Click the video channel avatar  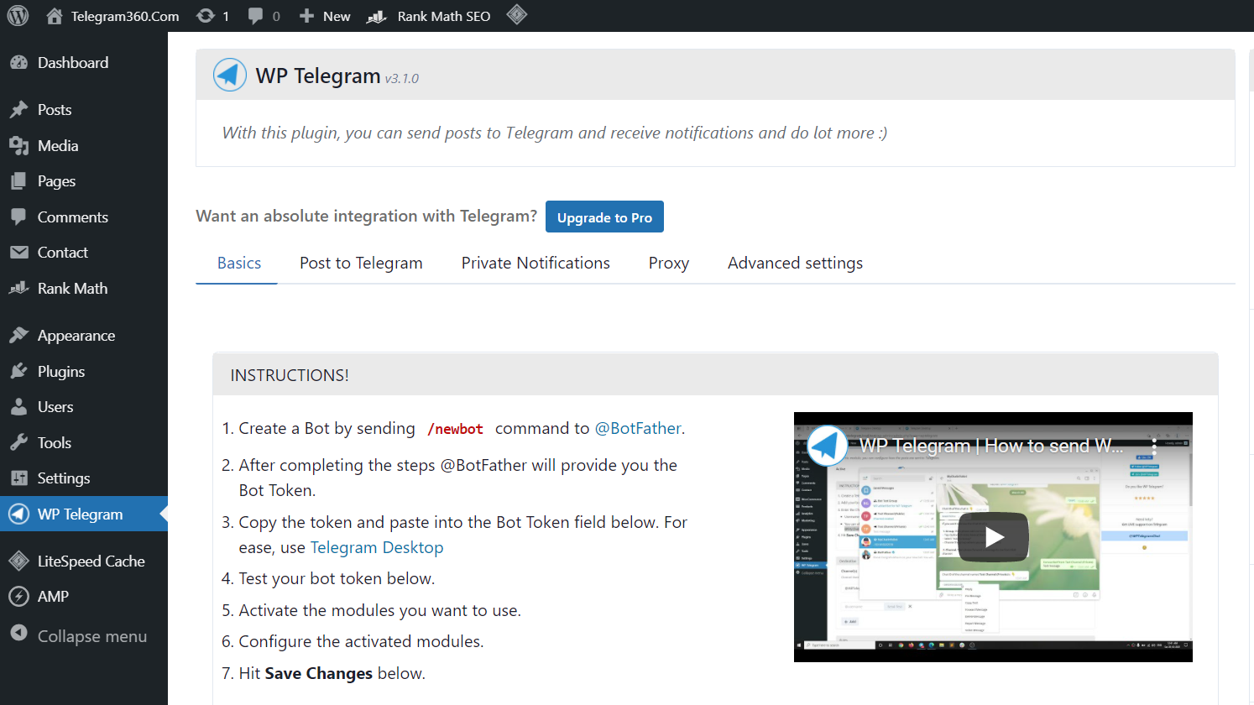(828, 446)
